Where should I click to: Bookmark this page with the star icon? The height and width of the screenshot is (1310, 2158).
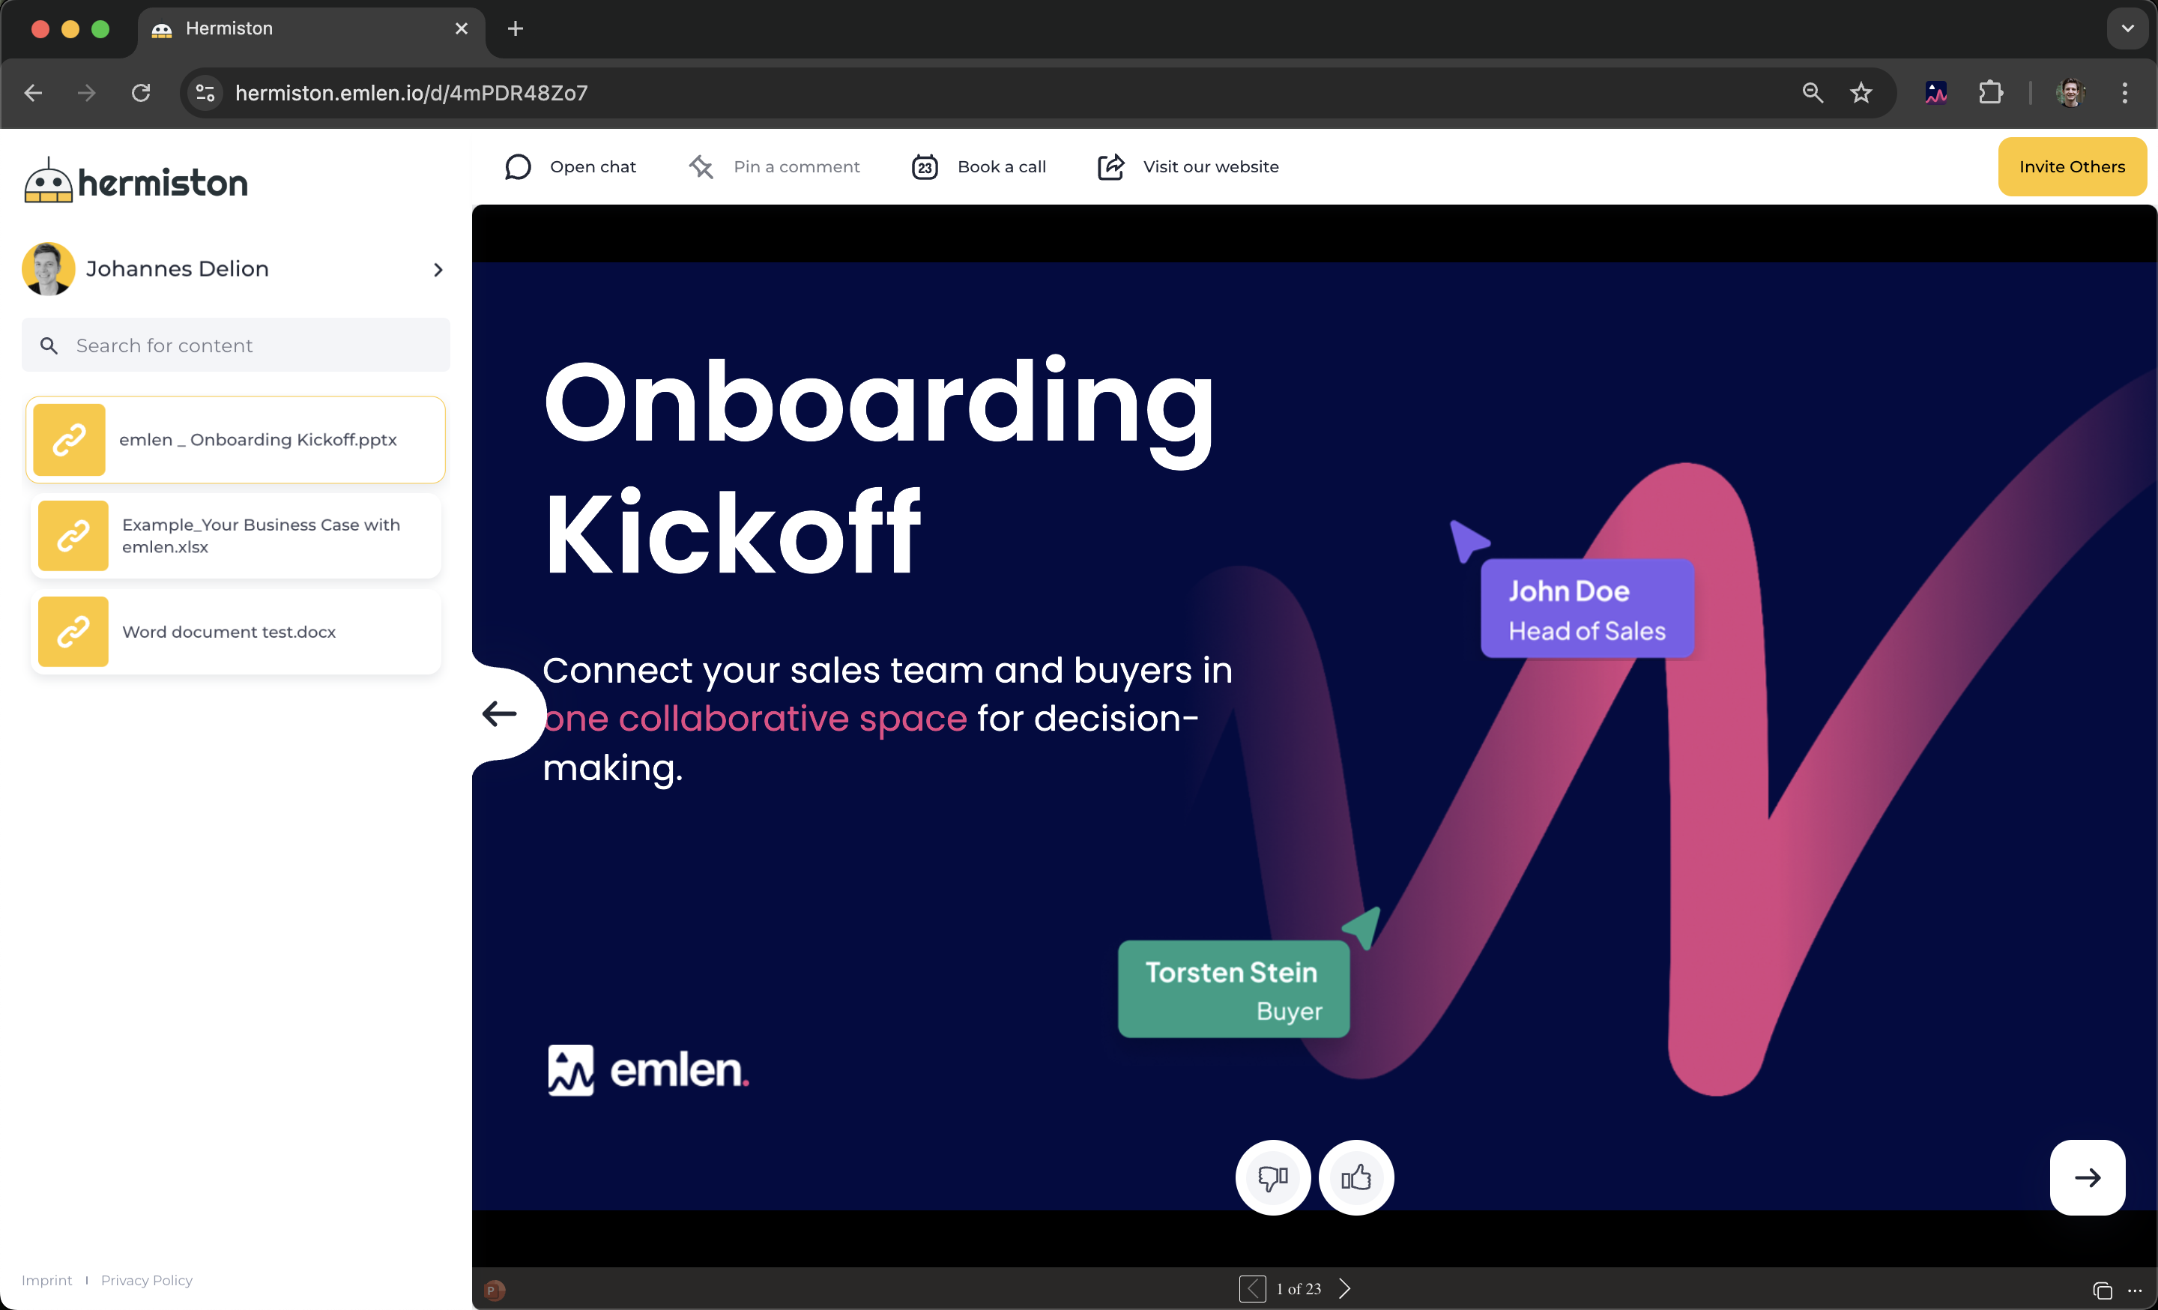[x=1861, y=93]
